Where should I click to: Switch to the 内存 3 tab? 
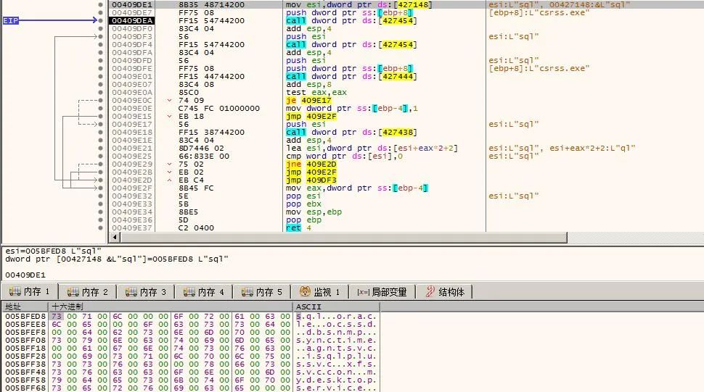click(148, 292)
